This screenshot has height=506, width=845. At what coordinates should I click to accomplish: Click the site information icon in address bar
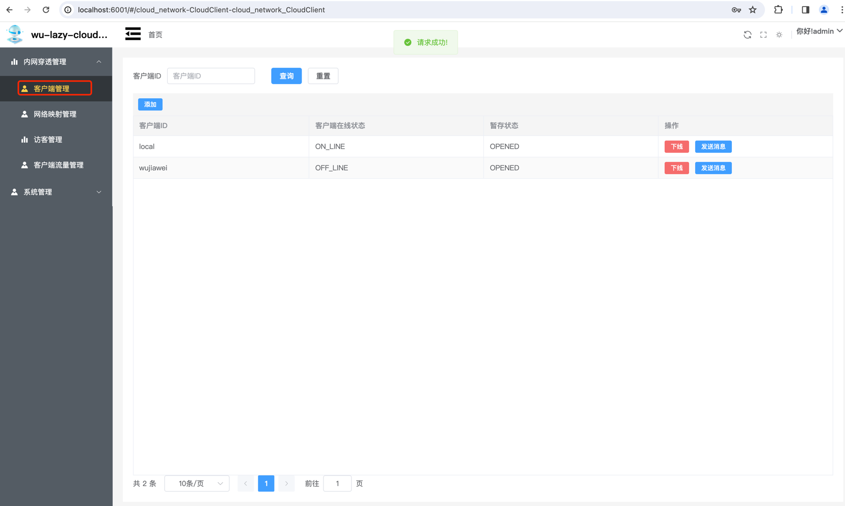pyautogui.click(x=68, y=10)
